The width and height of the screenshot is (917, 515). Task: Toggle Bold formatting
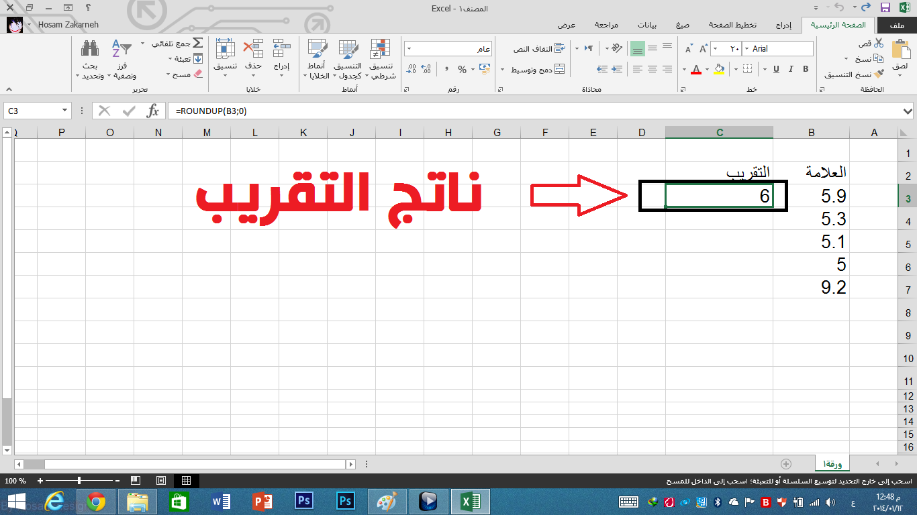tap(805, 69)
